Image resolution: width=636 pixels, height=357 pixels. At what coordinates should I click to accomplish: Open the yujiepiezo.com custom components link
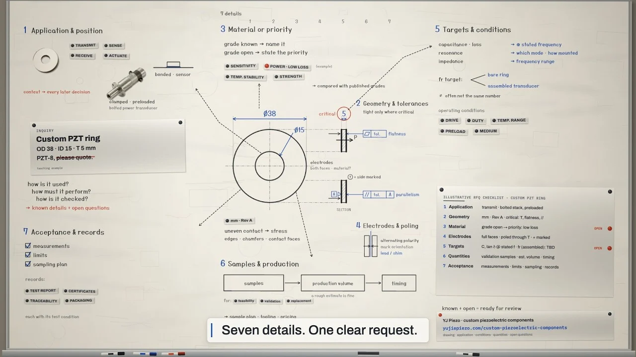tap(505, 328)
